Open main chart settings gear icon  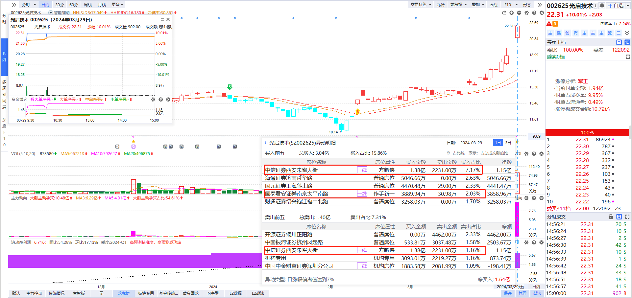pyautogui.click(x=526, y=13)
